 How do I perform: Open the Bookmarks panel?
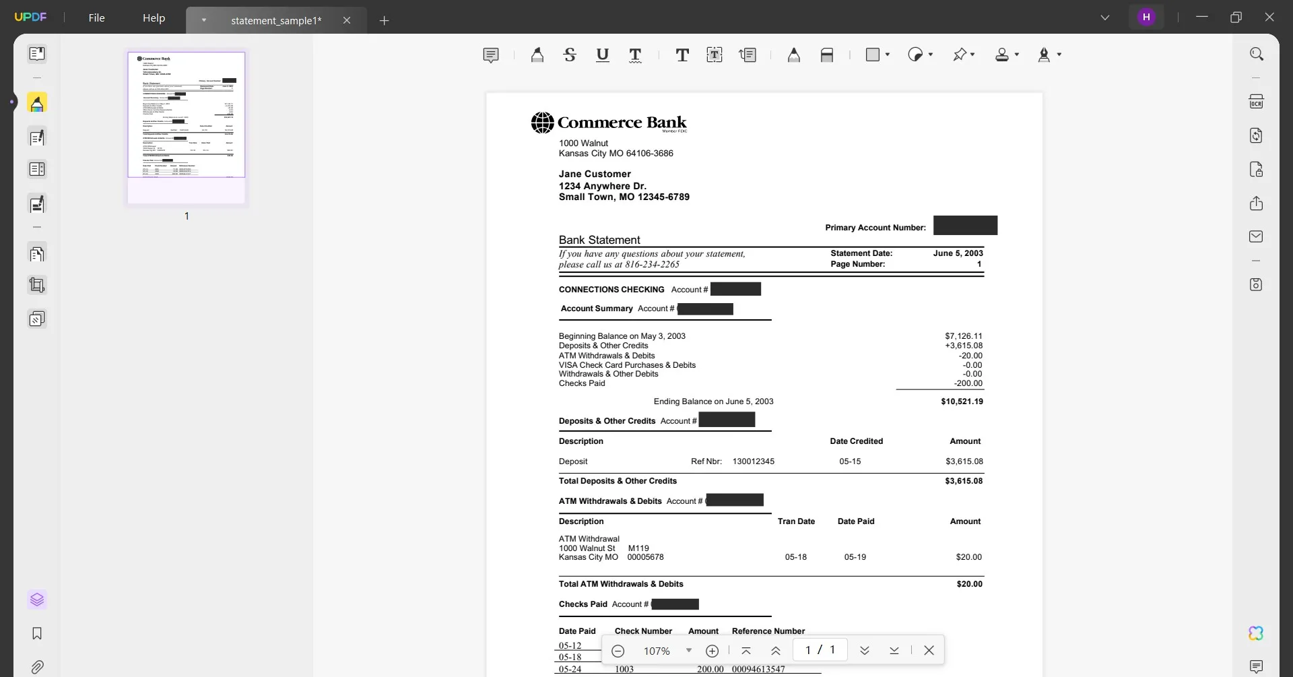[37, 633]
